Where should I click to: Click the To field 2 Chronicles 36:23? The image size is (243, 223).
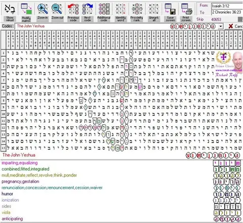coord(227,12)
